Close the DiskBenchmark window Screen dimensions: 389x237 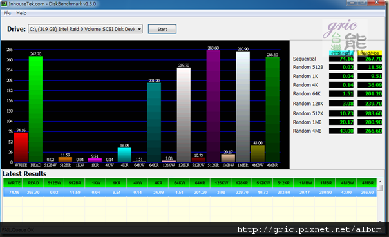[x=376, y=2]
